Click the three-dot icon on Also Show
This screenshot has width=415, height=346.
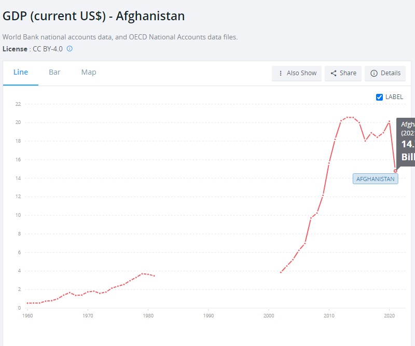click(x=281, y=73)
